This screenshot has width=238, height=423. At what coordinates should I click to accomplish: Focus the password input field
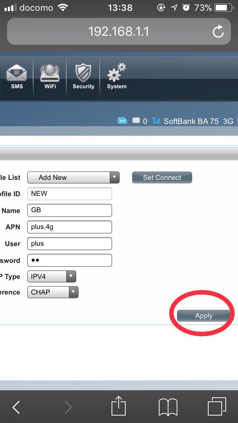point(70,260)
